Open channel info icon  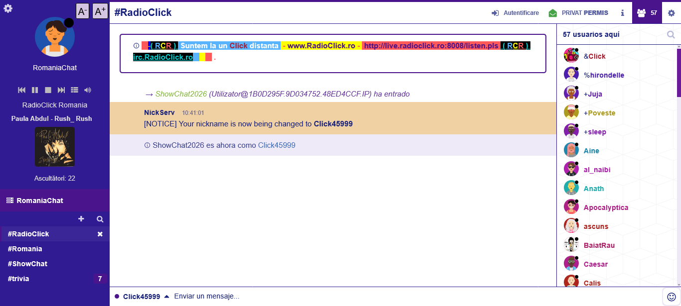(622, 13)
